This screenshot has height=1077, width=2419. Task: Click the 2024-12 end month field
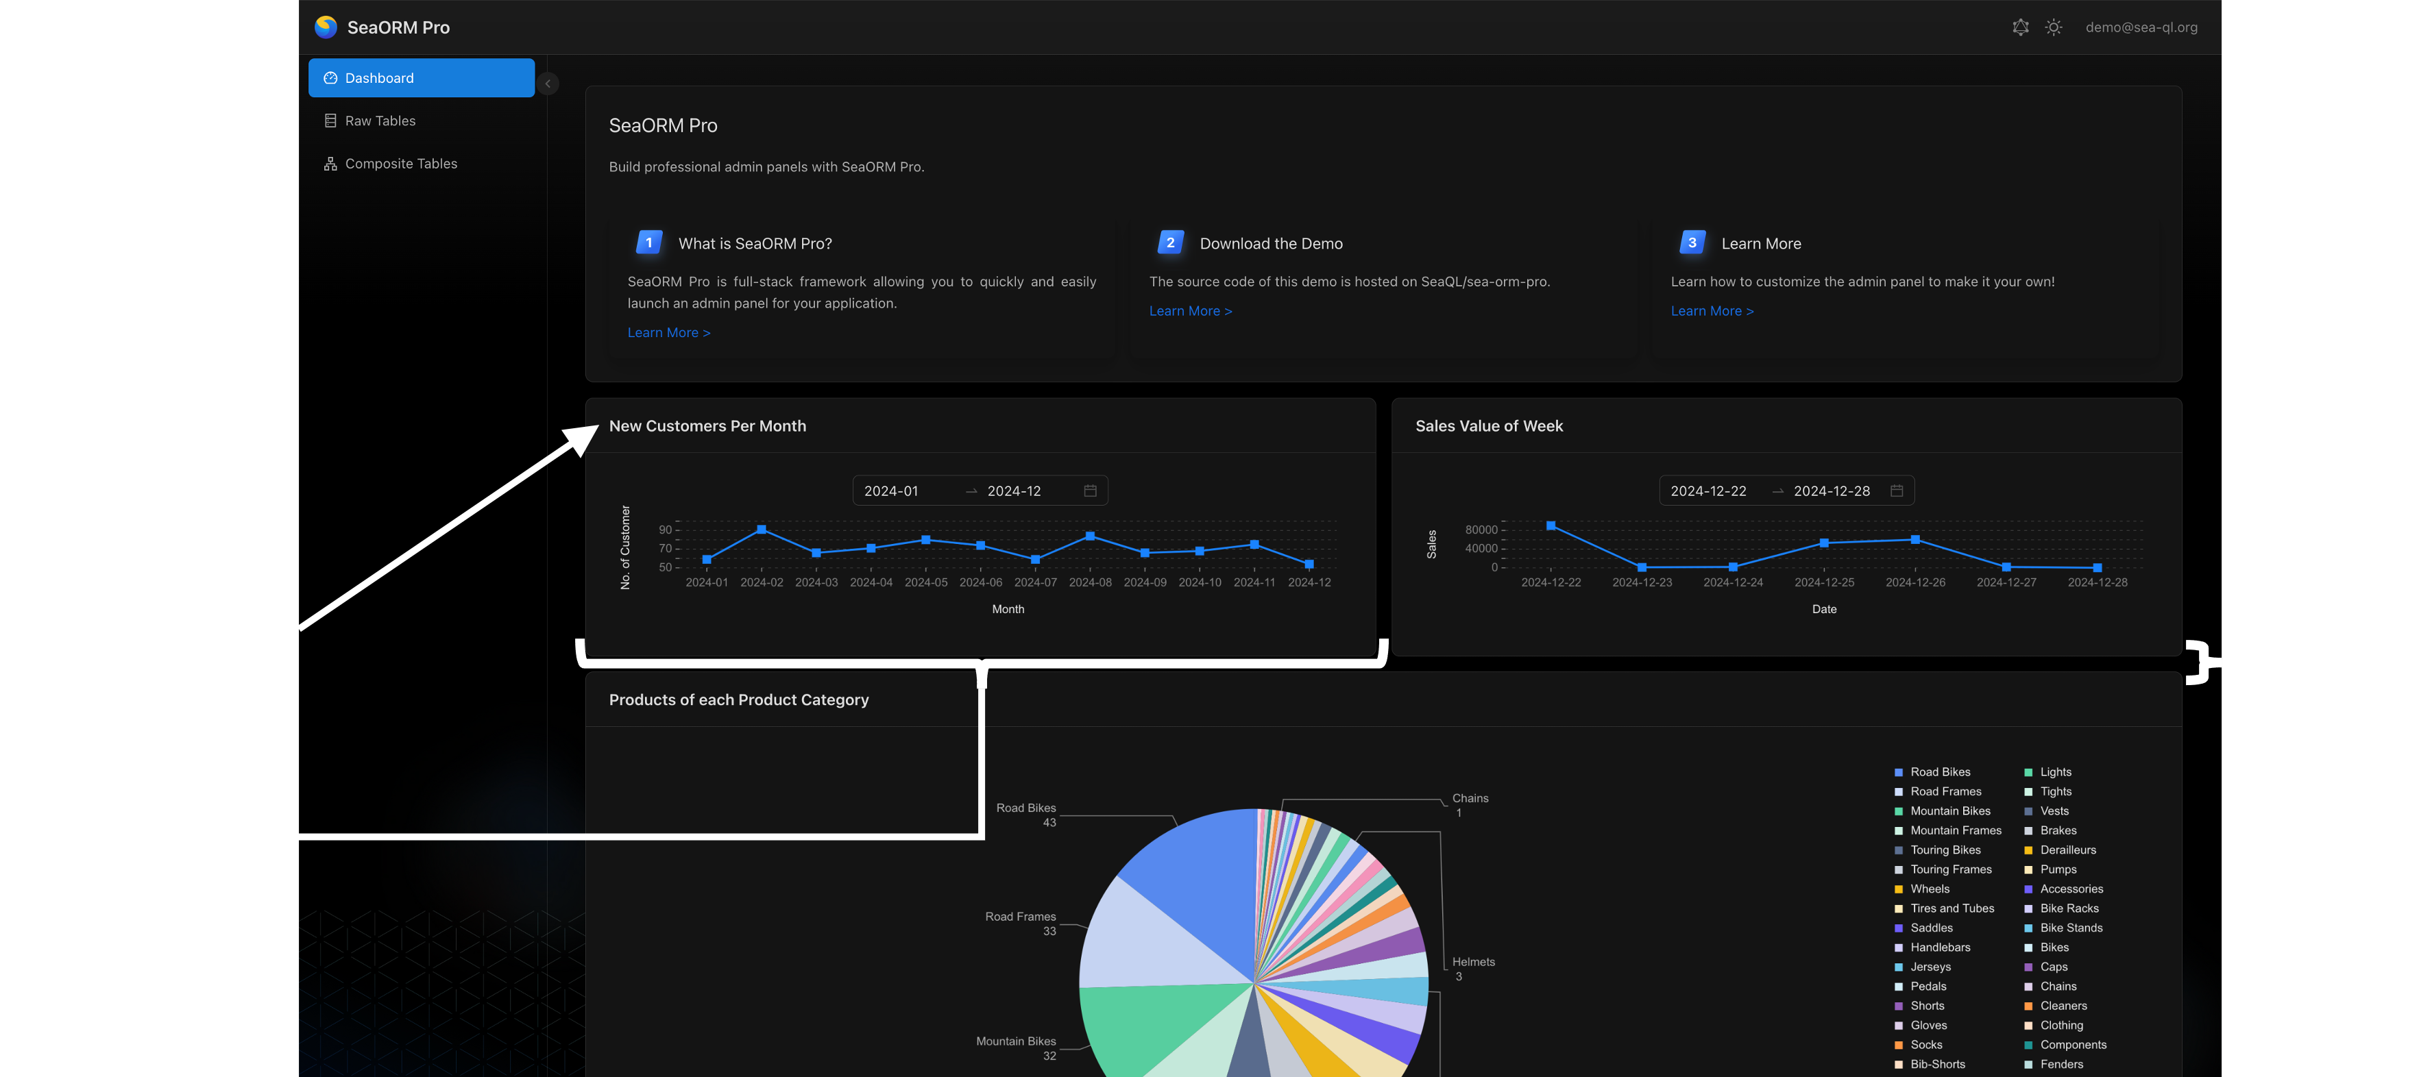click(1014, 491)
